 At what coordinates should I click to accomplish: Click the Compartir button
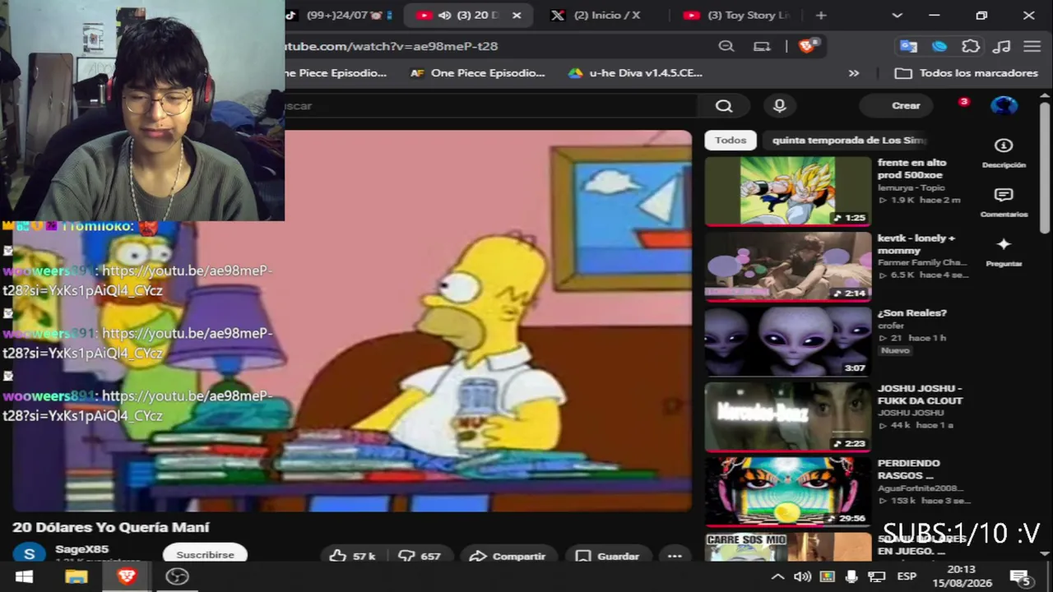(x=508, y=556)
